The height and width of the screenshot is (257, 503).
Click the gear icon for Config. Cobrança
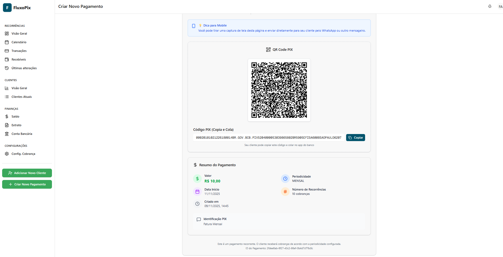[7, 154]
